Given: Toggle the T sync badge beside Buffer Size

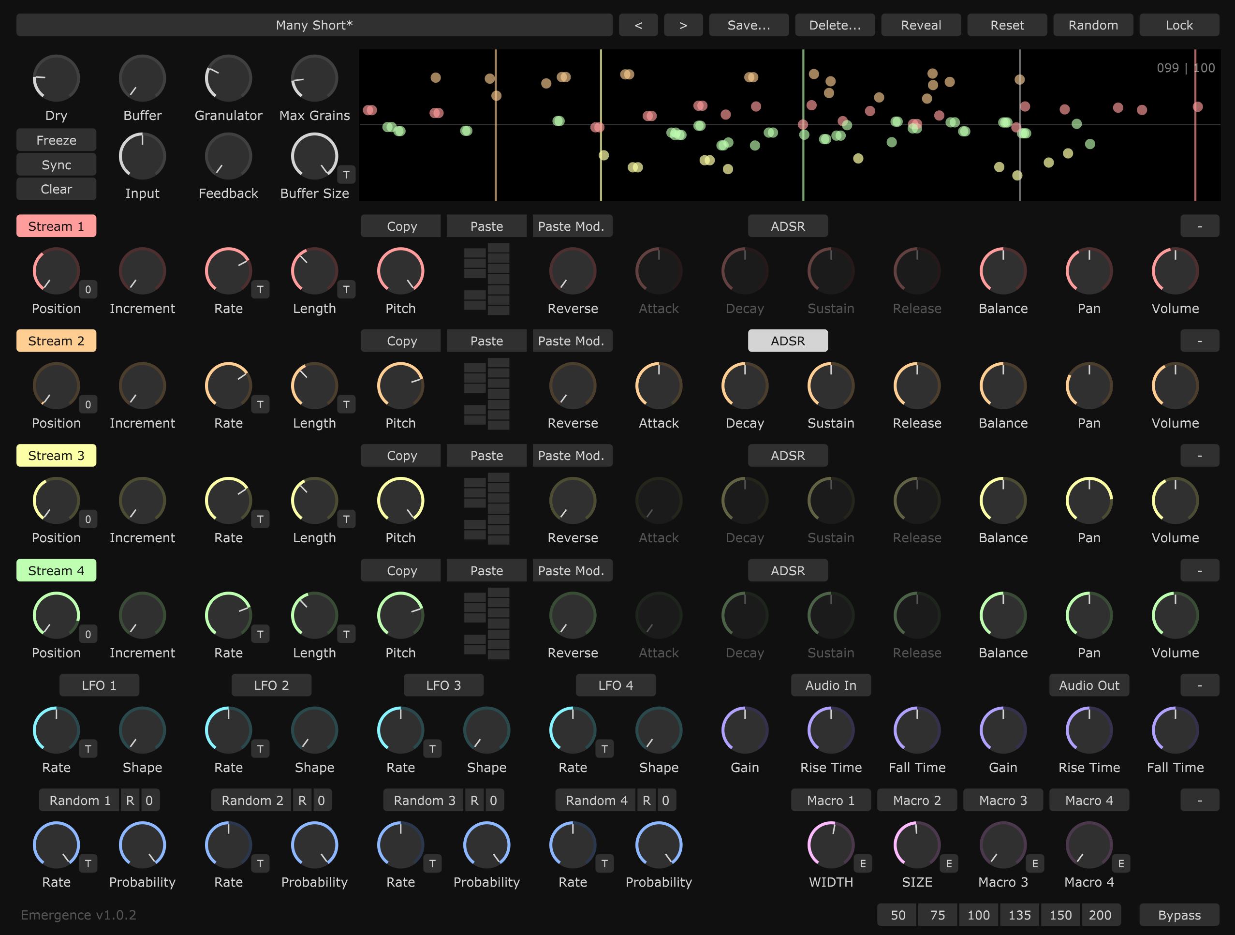Looking at the screenshot, I should coord(346,175).
